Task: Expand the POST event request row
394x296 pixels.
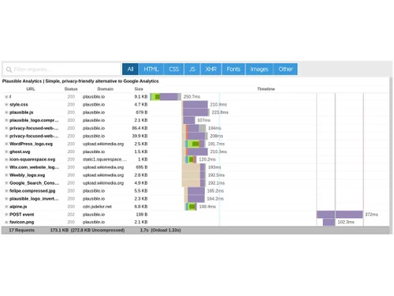Action: point(6,215)
